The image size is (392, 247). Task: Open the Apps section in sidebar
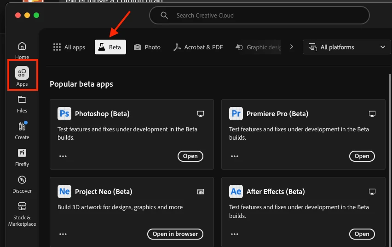(22, 76)
